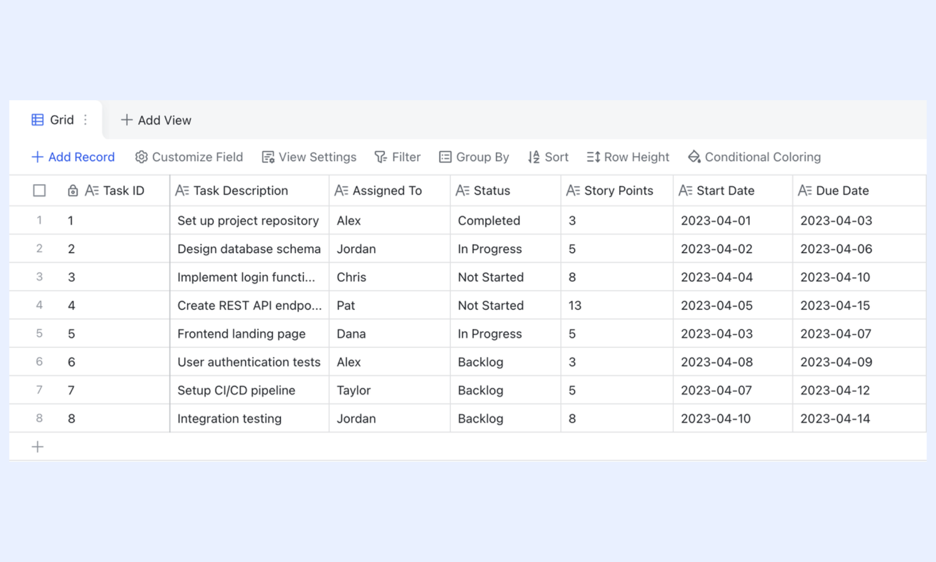The image size is (936, 562).
Task: Open Conditional Coloring settings
Action: (754, 157)
